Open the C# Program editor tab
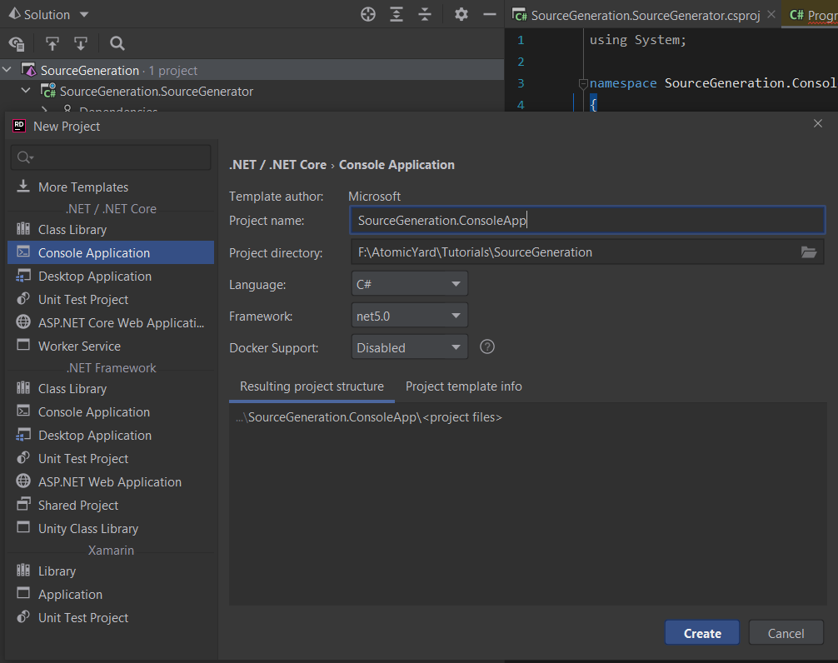 tap(812, 15)
